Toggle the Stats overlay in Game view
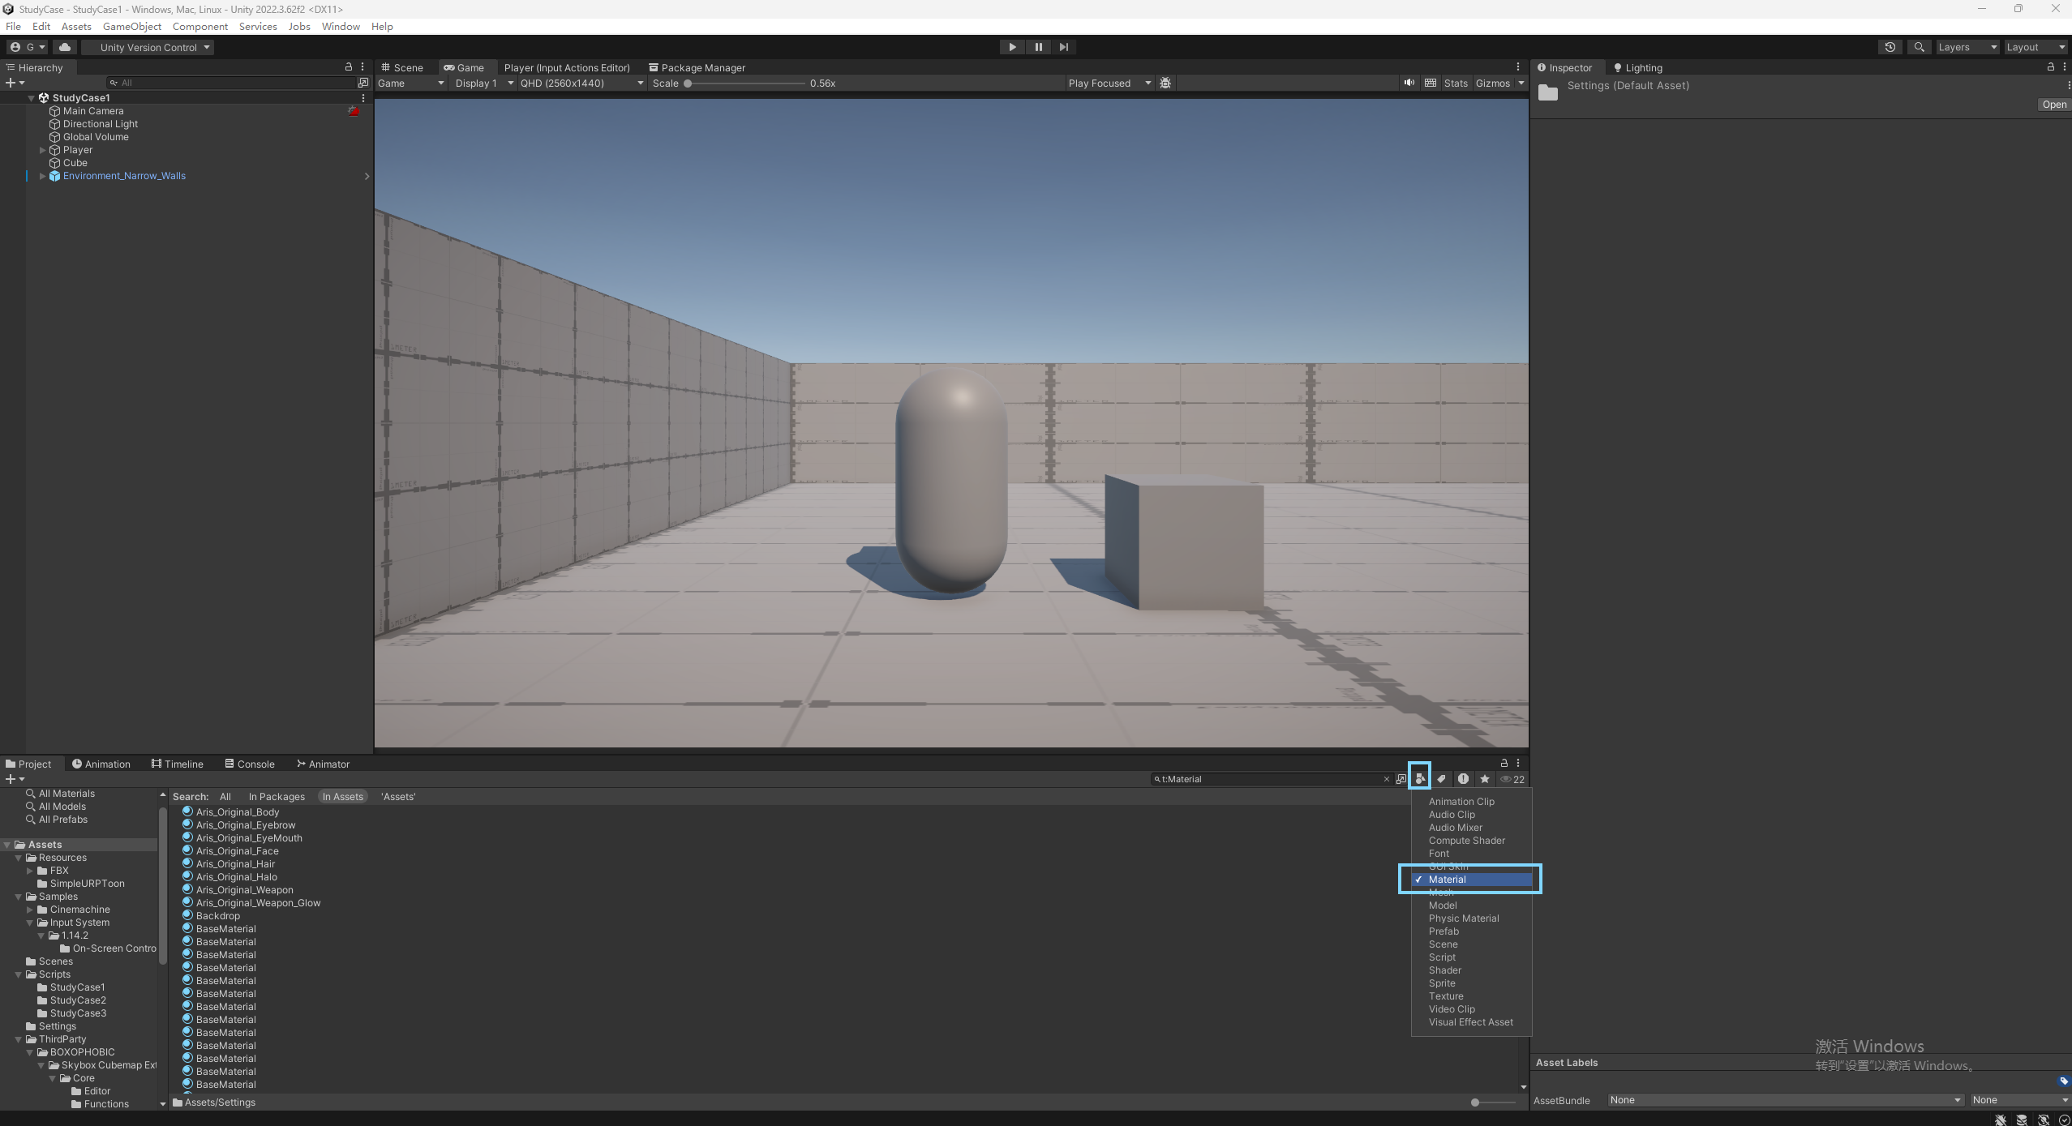 click(x=1456, y=83)
